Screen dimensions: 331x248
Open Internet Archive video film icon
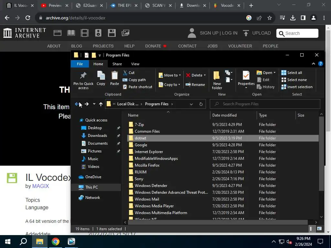(x=84, y=33)
